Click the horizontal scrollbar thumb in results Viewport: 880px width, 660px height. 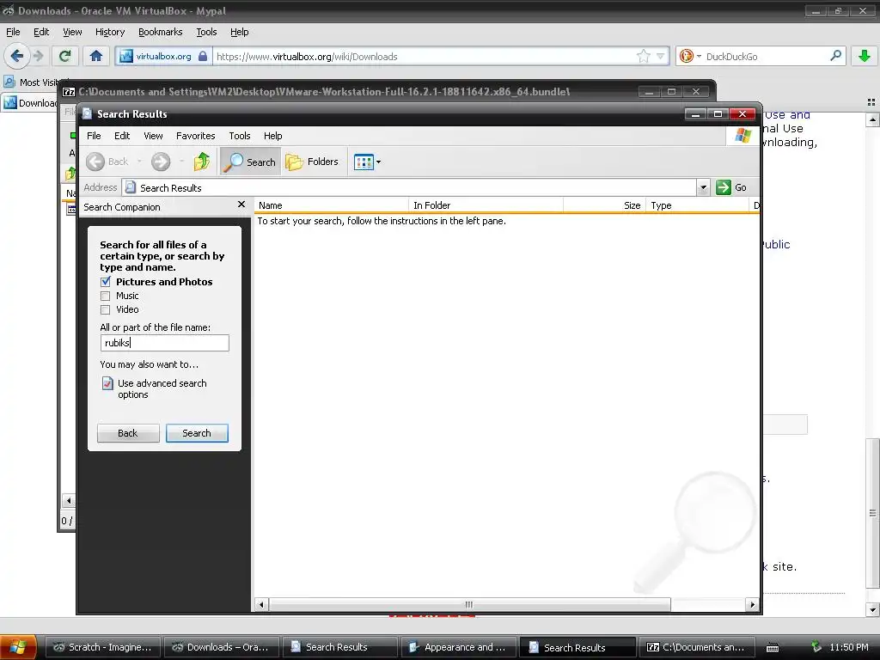(x=469, y=604)
